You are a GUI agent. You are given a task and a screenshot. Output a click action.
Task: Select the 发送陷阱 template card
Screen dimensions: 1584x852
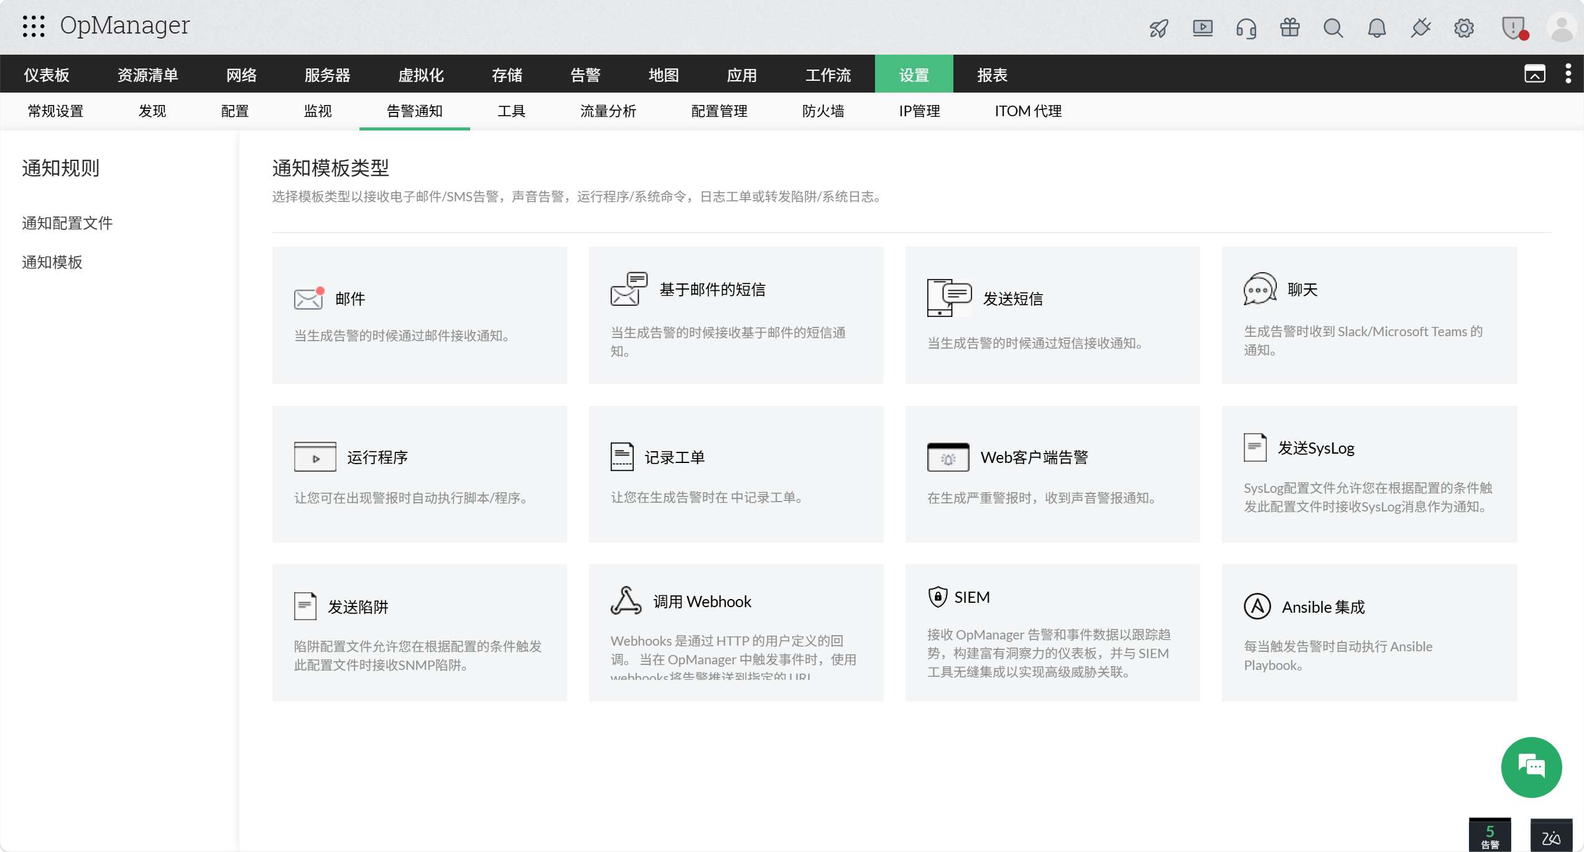click(420, 633)
